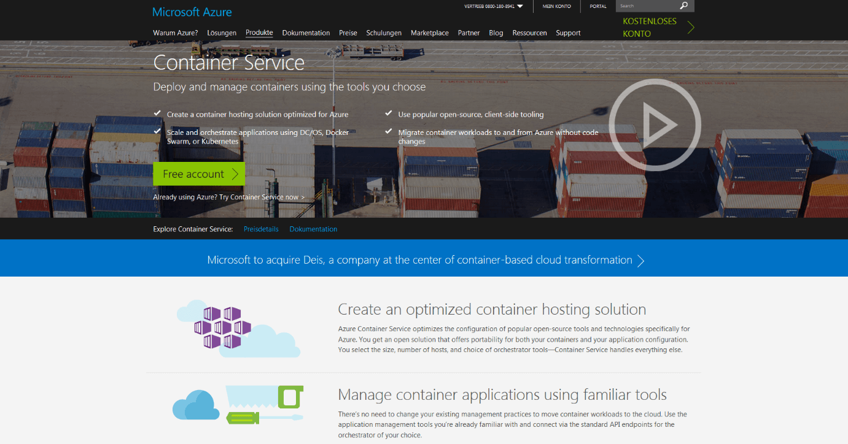Click the Container Service page heading
This screenshot has height=444, width=848.
228,63
